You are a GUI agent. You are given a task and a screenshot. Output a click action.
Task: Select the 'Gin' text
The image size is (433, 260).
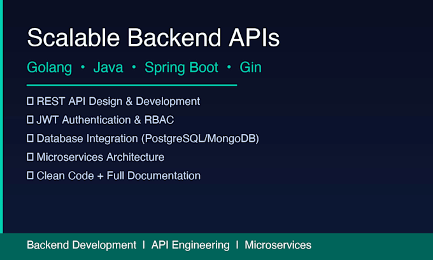coord(250,67)
